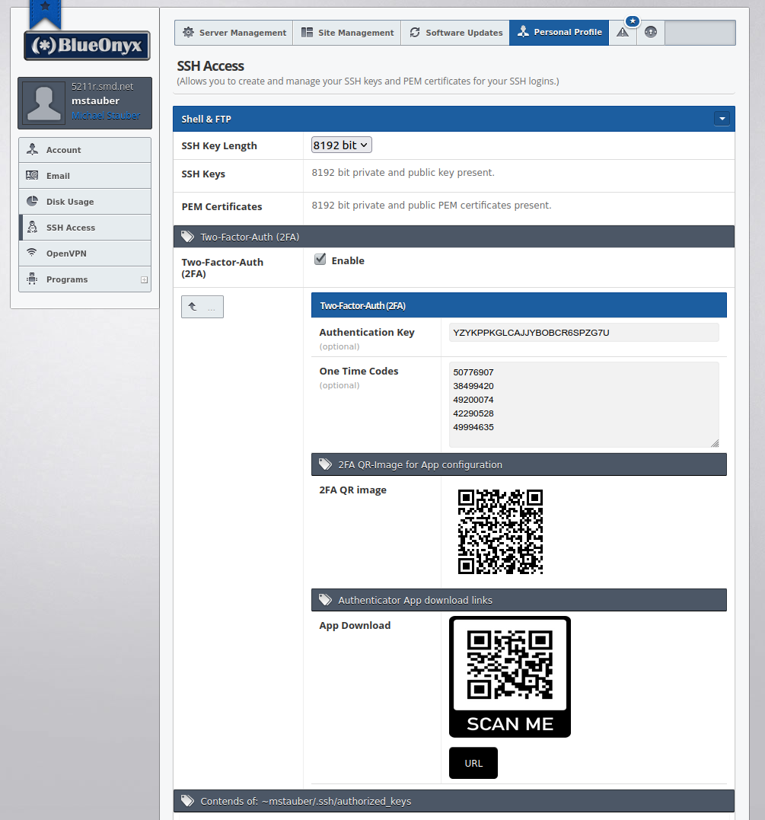Open the SSH Key Length dropdown

click(x=342, y=145)
